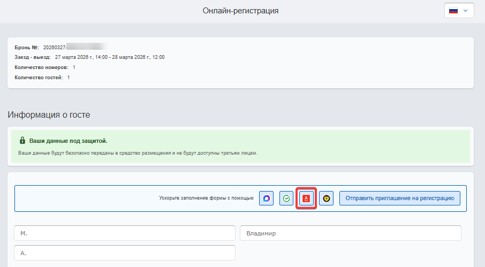The height and width of the screenshot is (267, 485).
Task: Select the patronymic field showing 'А.'
Action: click(125, 253)
